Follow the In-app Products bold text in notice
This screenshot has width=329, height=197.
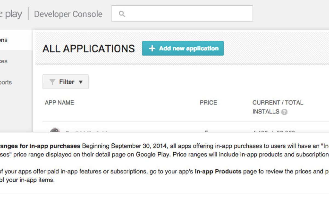[x=218, y=172]
